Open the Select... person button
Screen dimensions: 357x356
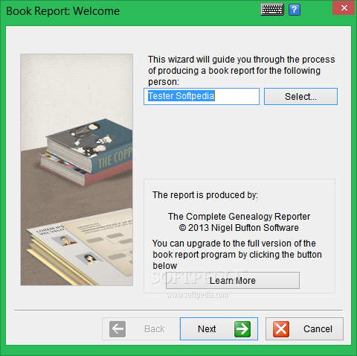300,96
